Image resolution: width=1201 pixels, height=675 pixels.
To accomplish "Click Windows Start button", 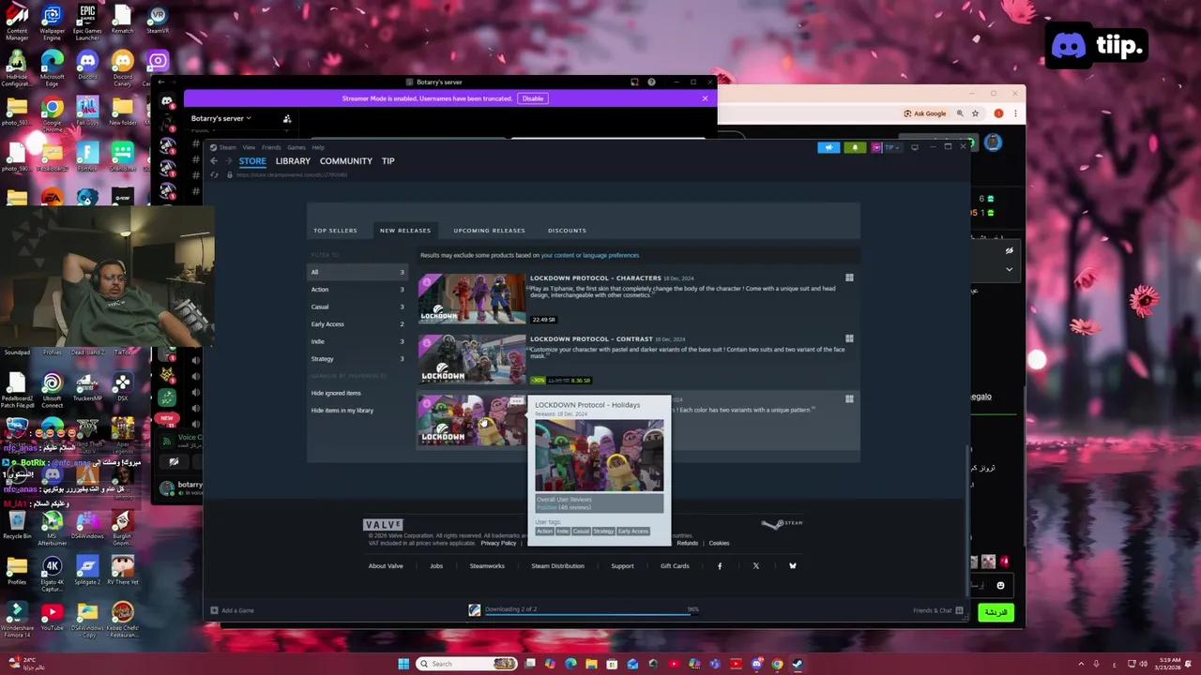I will (403, 664).
